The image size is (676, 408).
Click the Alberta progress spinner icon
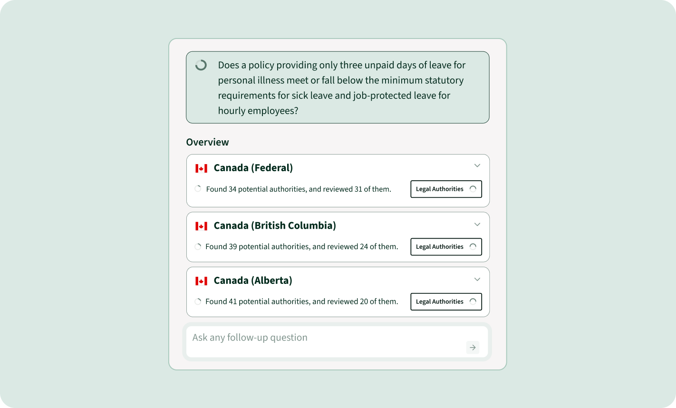point(198,301)
